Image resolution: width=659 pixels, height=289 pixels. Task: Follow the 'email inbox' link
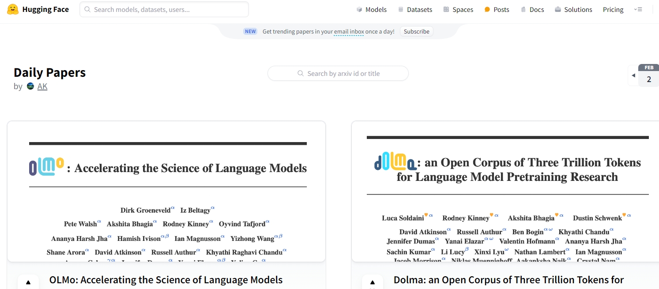click(349, 31)
